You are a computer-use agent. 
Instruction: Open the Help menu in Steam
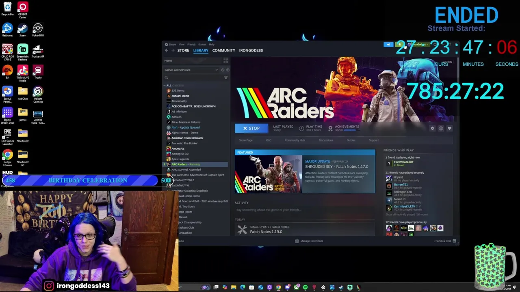tap(211, 44)
